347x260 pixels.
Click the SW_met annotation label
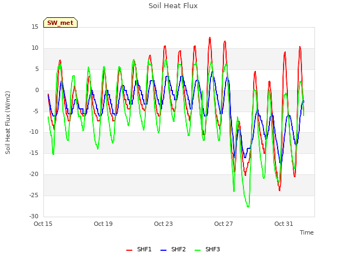(60, 23)
